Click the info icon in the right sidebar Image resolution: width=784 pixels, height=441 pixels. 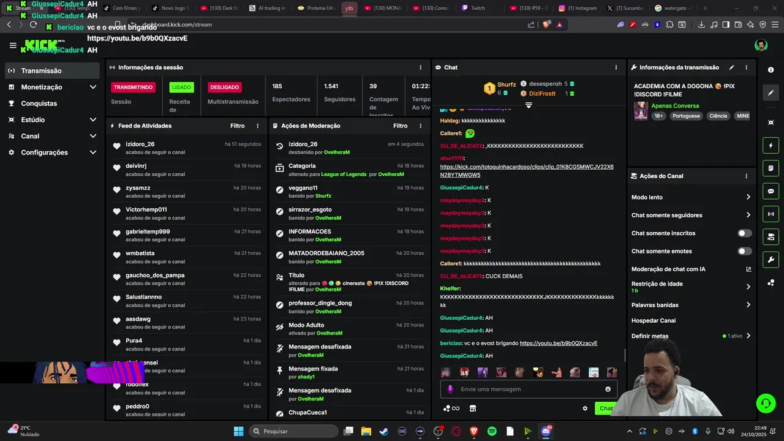point(771,70)
